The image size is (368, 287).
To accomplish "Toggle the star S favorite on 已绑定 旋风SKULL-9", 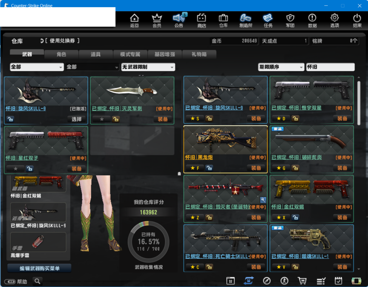I will pyautogui.click(x=195, y=118).
